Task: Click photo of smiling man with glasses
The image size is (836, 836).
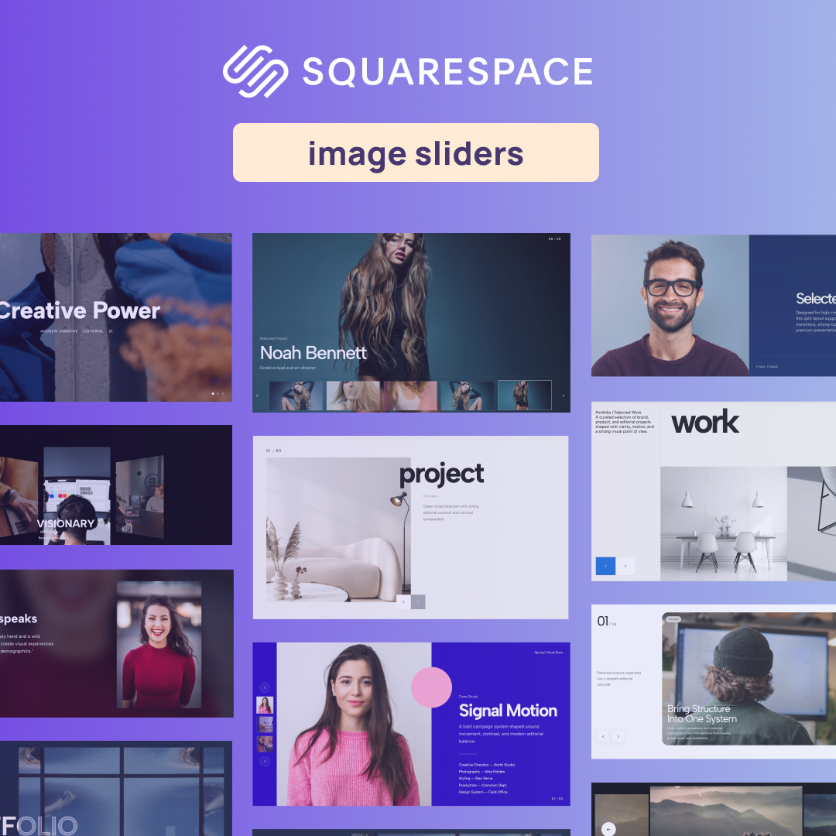Action: 670,306
